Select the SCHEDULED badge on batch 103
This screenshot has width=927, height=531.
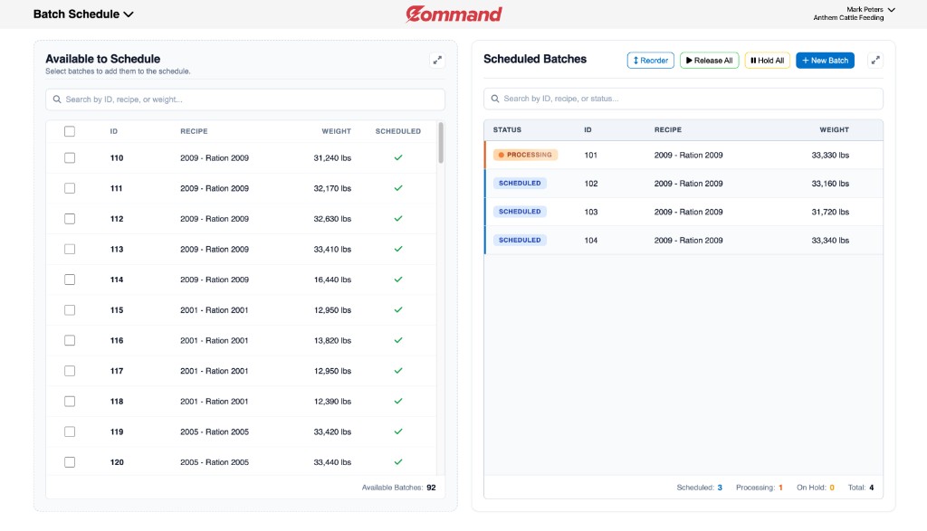520,211
